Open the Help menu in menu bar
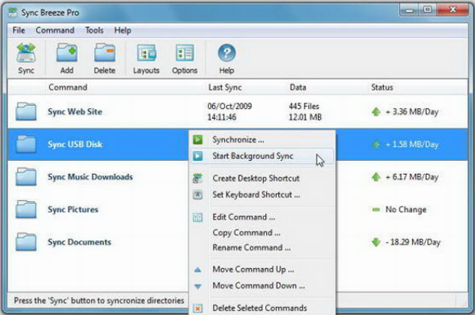 coord(123,30)
